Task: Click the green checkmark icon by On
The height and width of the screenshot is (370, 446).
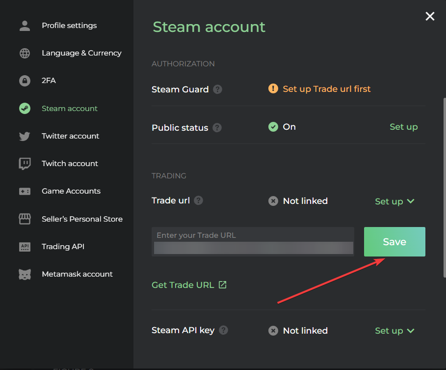Action: (x=273, y=127)
